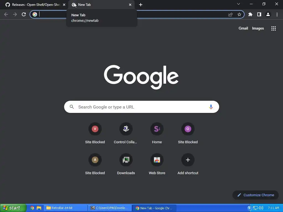This screenshot has height=212, width=283.
Task: Switch to the Releases Open-Shell tab
Action: [x=34, y=5]
